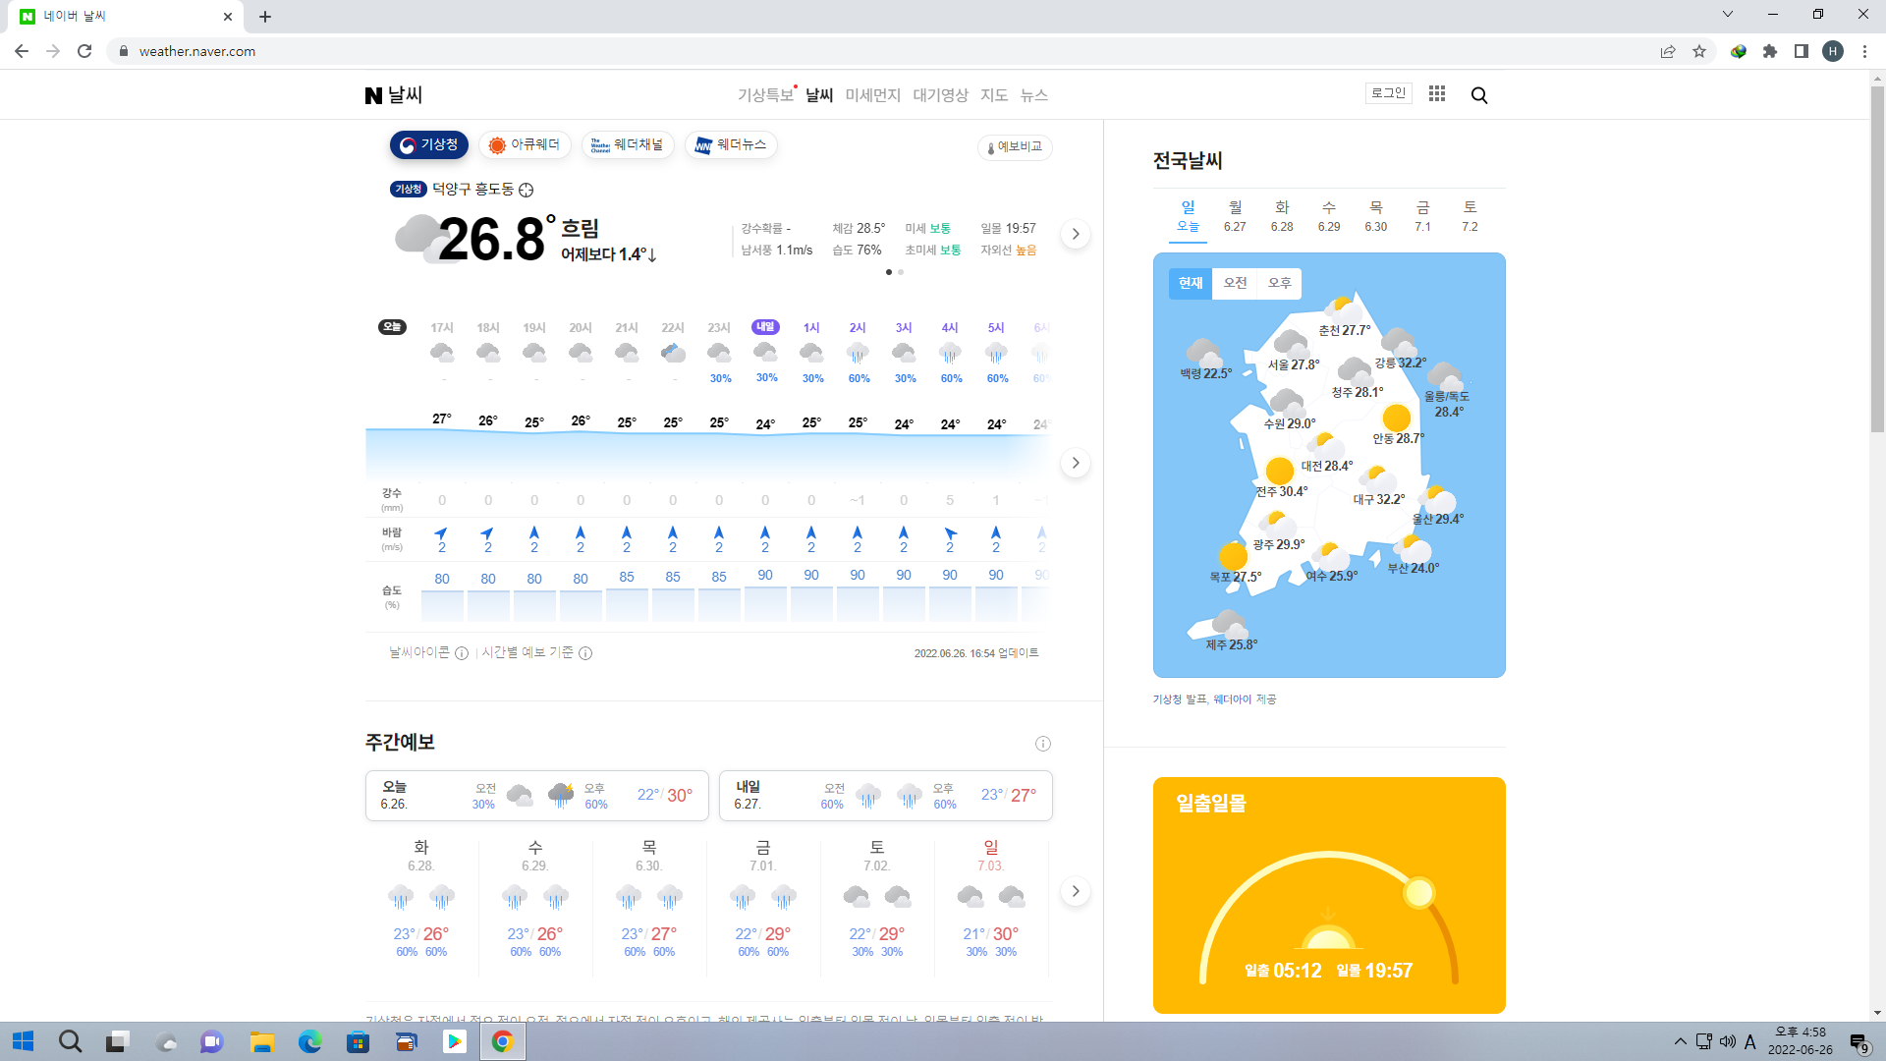Open Chrome profile avatar H
This screenshot has width=1886, height=1061.
[x=1833, y=51]
